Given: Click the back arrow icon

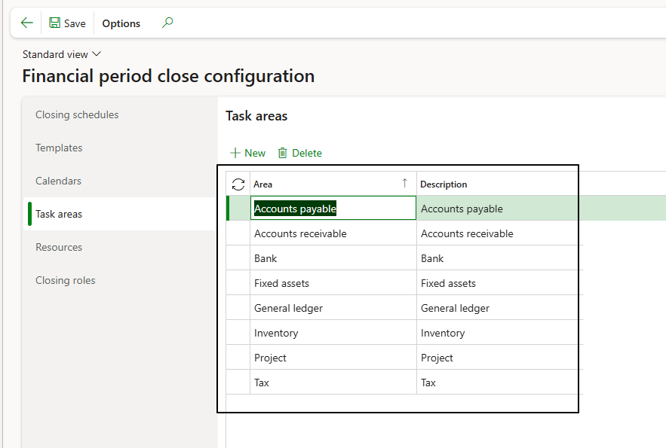Looking at the screenshot, I should [x=27, y=23].
